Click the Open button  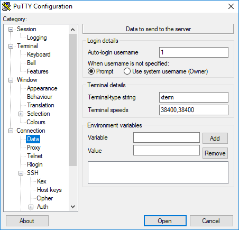click(165, 221)
